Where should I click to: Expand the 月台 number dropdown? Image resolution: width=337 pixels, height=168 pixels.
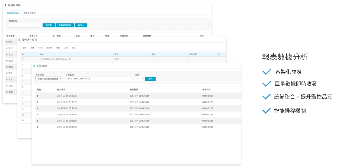[139, 79]
